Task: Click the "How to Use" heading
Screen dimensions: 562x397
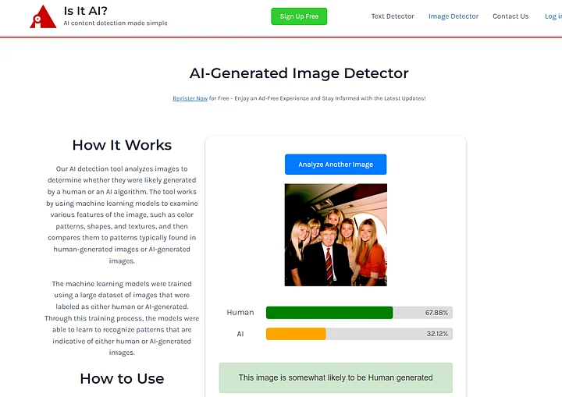Action: [122, 379]
